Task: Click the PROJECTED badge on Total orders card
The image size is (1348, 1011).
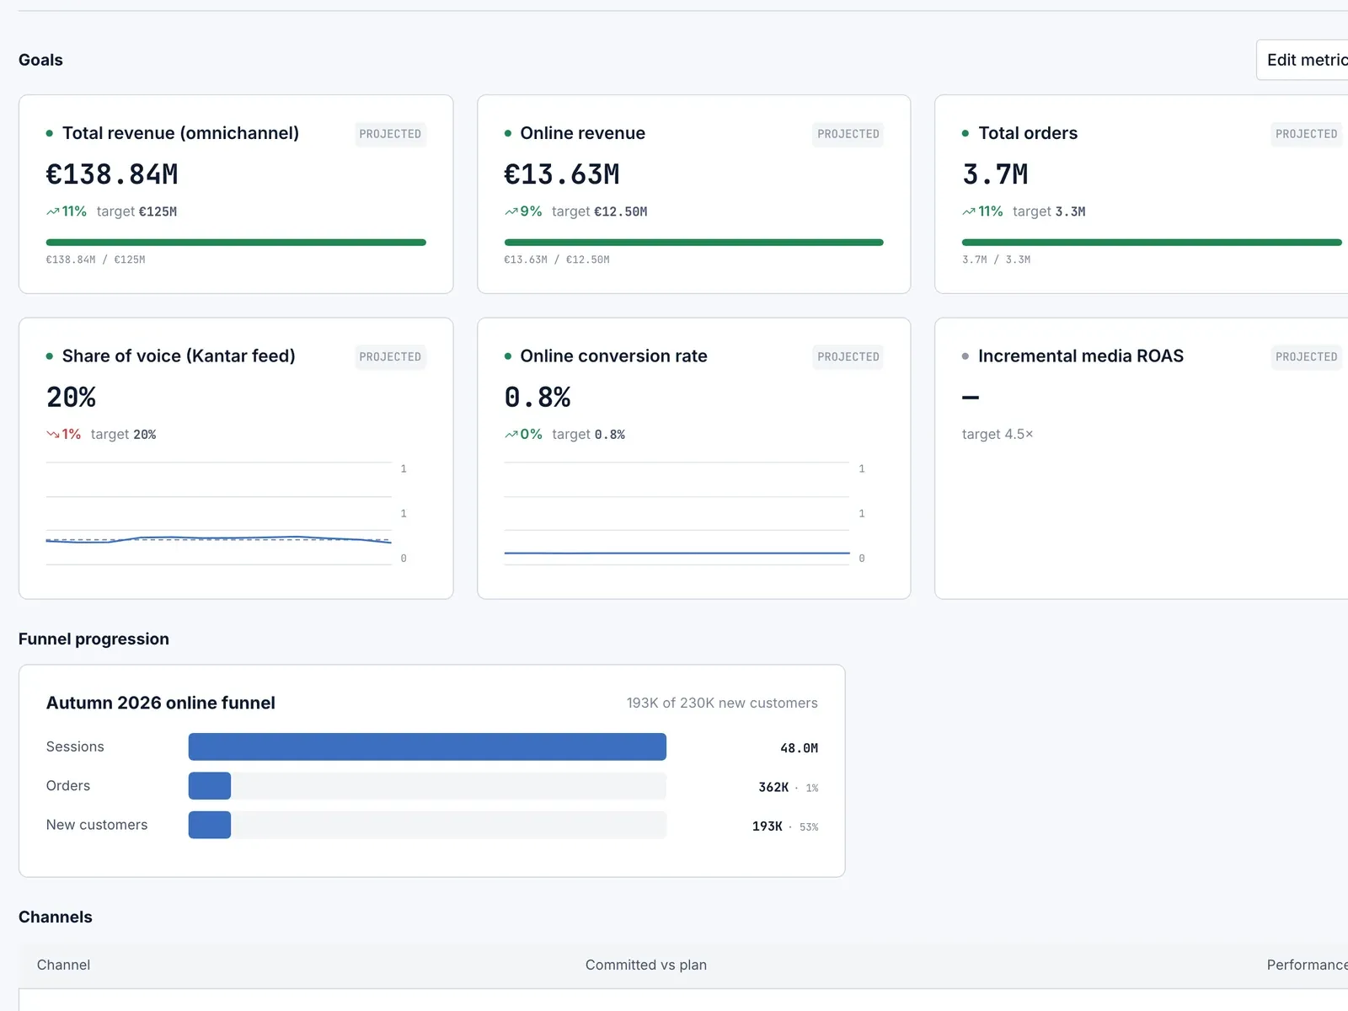Action: (x=1306, y=134)
